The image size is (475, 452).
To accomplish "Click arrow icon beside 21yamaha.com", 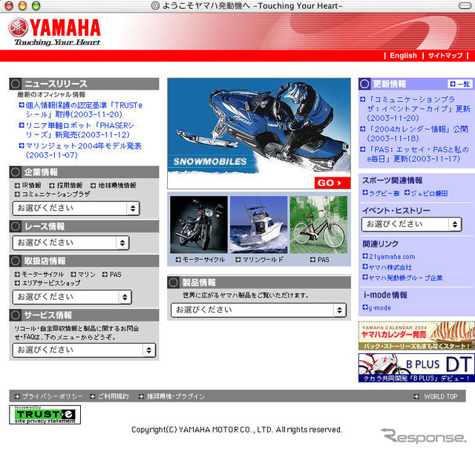I will click(x=365, y=256).
